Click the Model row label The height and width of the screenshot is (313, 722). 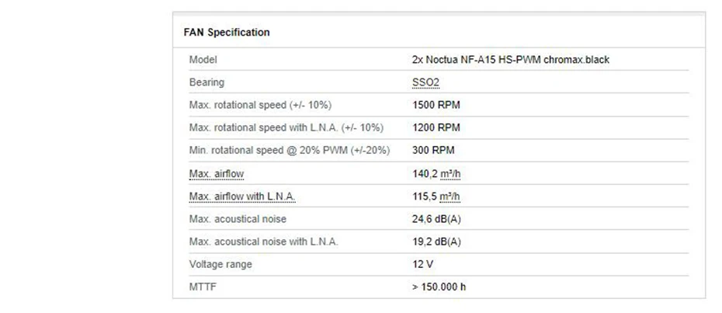tap(203, 60)
